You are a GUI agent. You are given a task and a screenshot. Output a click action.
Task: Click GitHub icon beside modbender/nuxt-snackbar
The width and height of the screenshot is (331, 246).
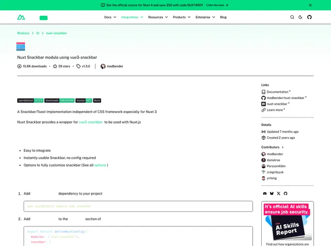[264, 98]
